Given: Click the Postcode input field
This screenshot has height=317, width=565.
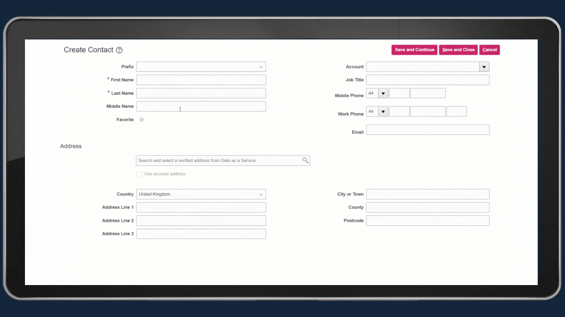Looking at the screenshot, I should 428,221.
